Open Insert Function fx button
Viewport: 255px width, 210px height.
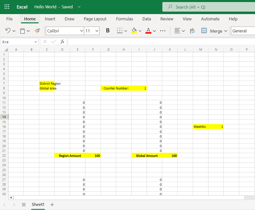pyautogui.click(x=63, y=42)
